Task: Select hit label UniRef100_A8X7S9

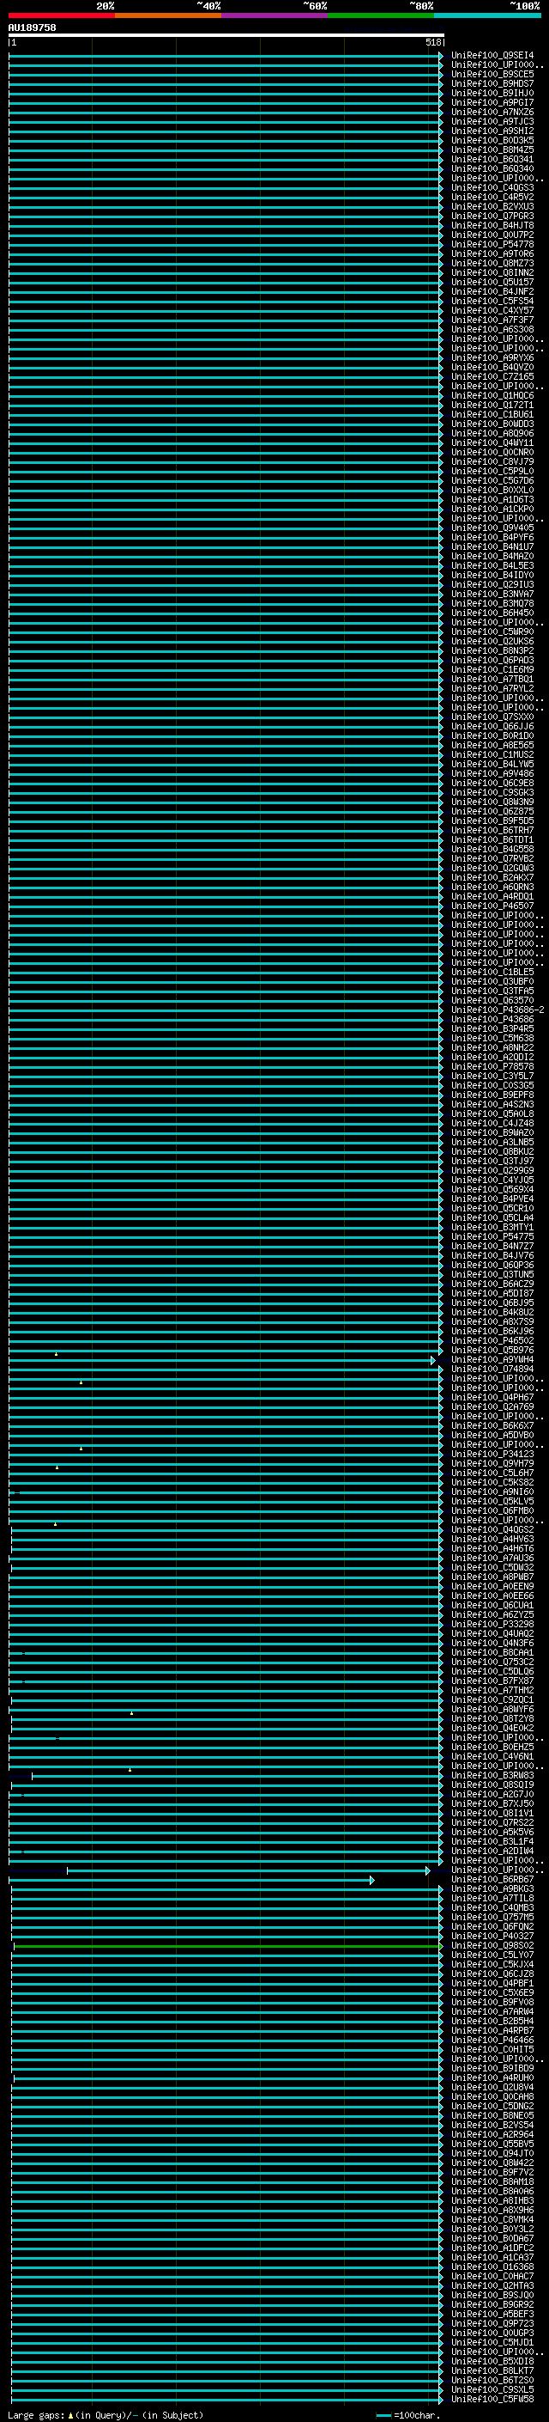Action: pyautogui.click(x=492, y=1322)
